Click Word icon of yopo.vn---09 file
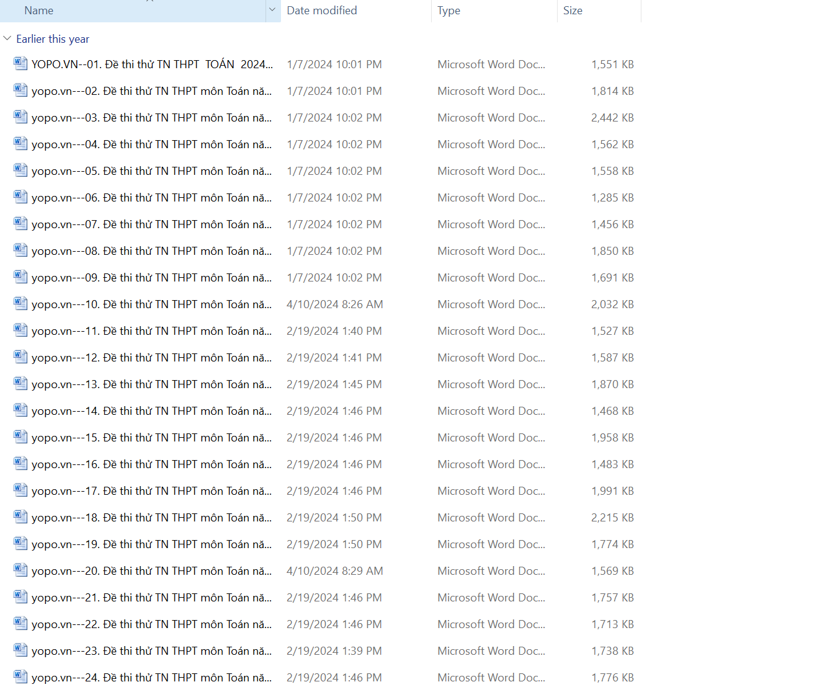The width and height of the screenshot is (830, 687). 20,277
